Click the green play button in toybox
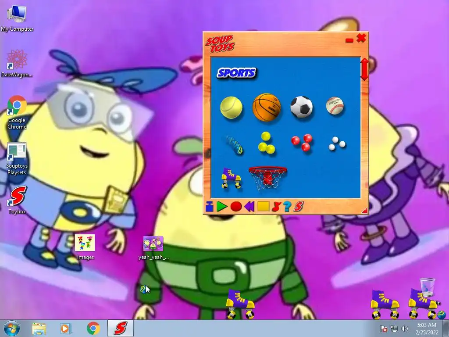 pyautogui.click(x=221, y=206)
